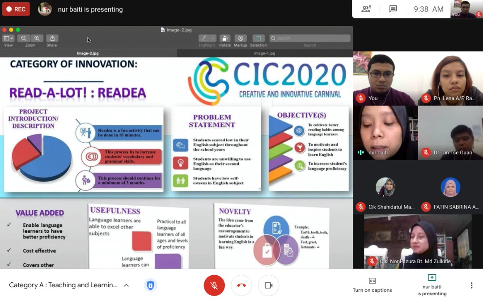Click the pie chart in Project Introduction
This screenshot has height=302, width=483.
(x=41, y=157)
